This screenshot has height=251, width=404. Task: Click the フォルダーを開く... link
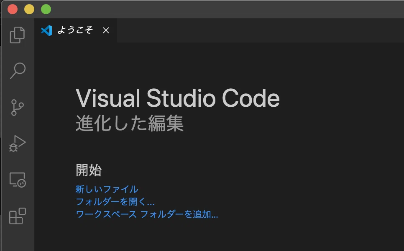(x=115, y=202)
